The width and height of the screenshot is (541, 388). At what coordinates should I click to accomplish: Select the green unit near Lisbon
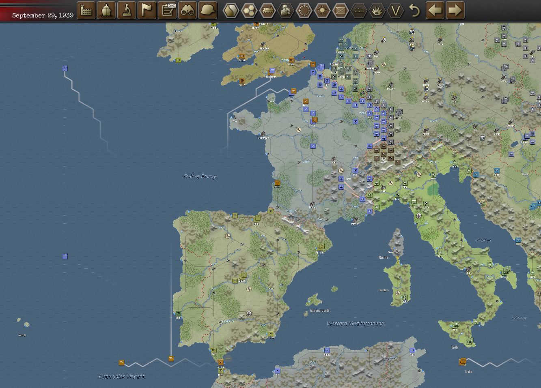click(178, 313)
